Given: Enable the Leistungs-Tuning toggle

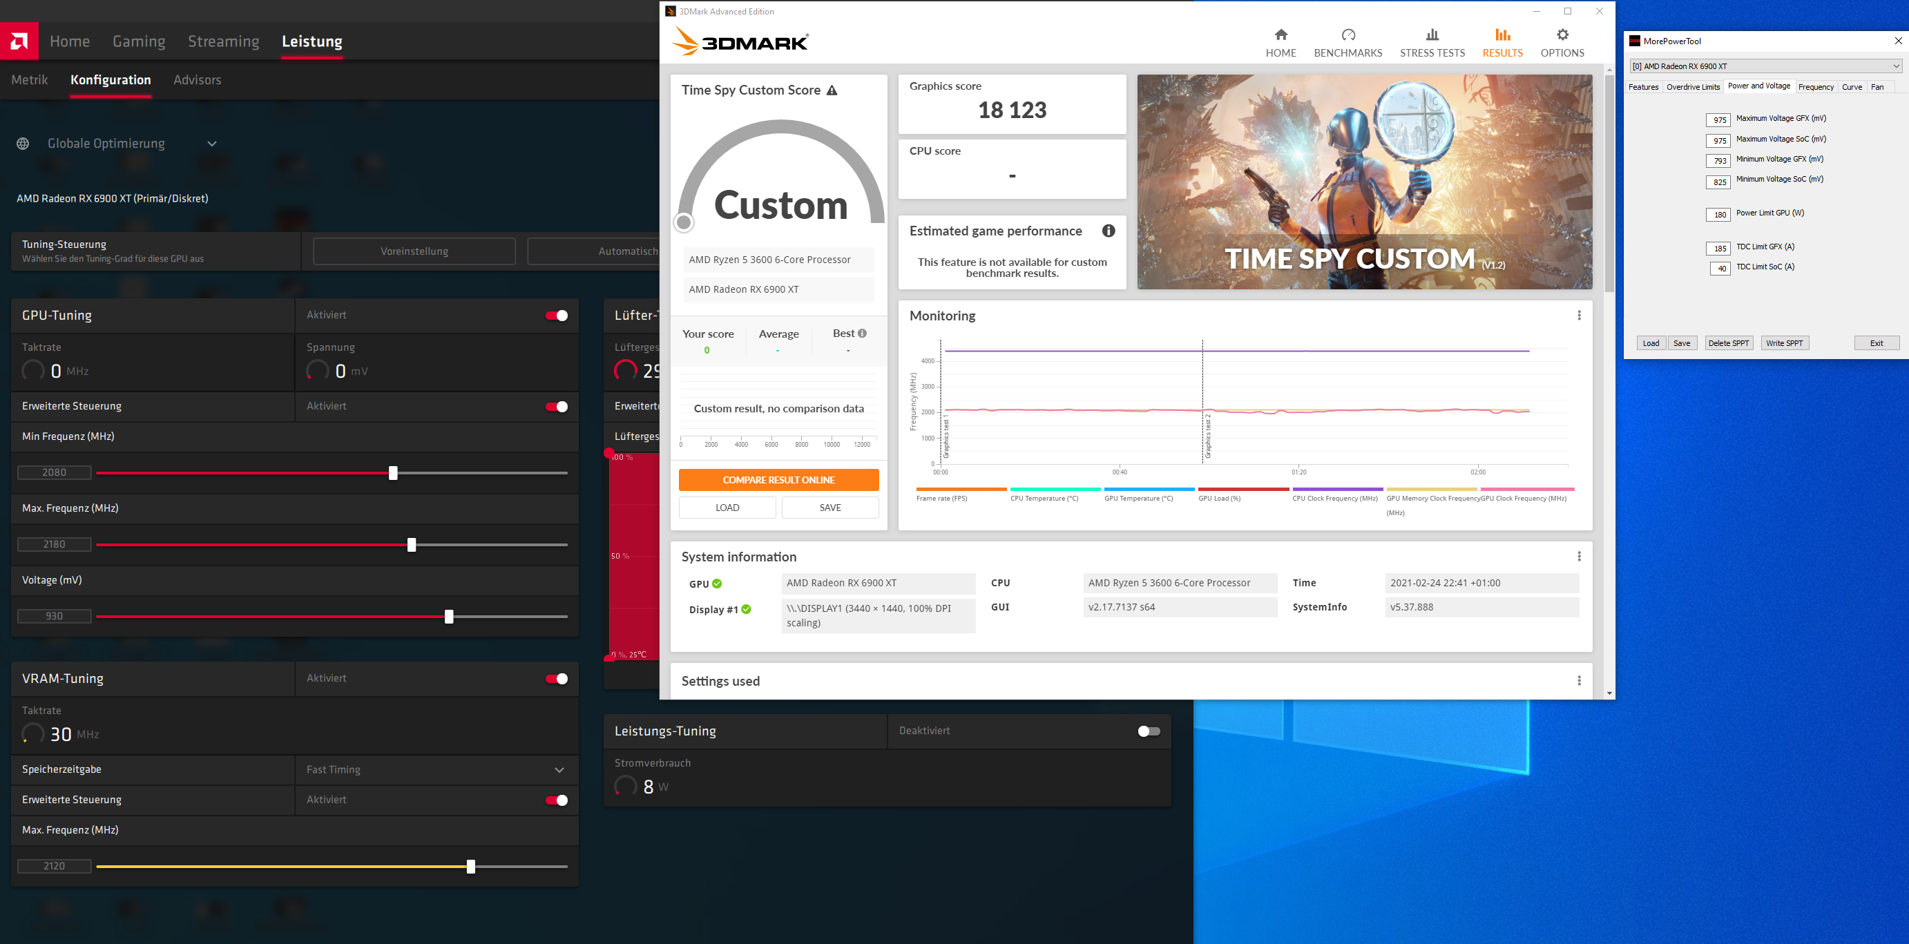Looking at the screenshot, I should pyautogui.click(x=1148, y=731).
